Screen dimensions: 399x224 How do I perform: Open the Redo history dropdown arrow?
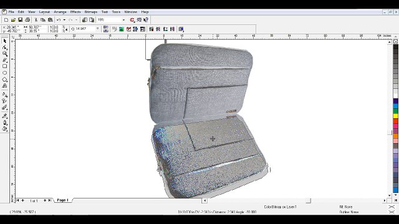(x=76, y=20)
